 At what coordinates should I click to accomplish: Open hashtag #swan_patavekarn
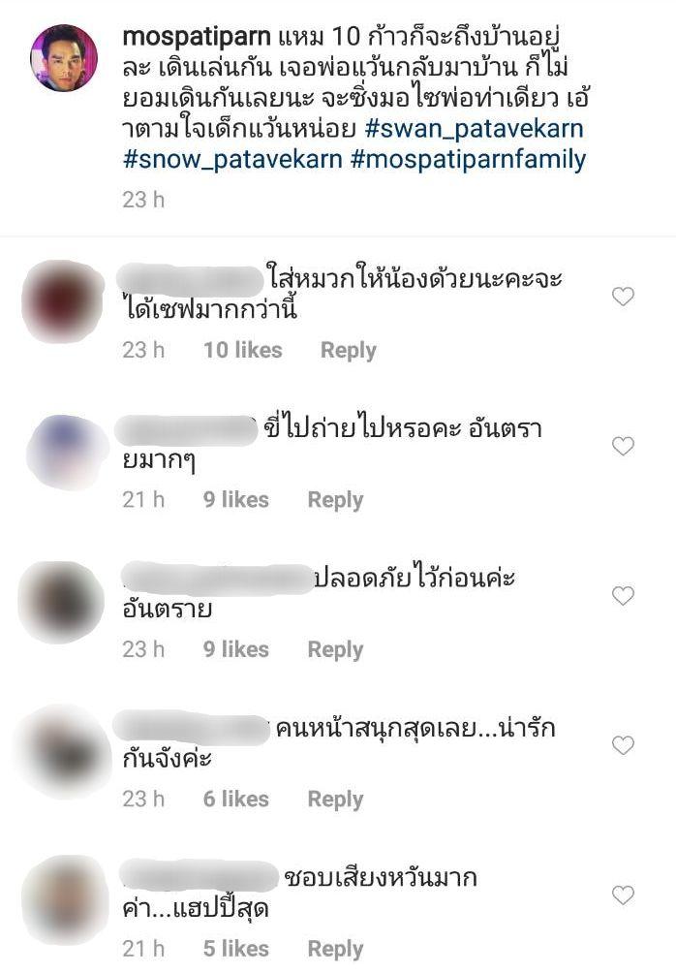click(x=475, y=129)
